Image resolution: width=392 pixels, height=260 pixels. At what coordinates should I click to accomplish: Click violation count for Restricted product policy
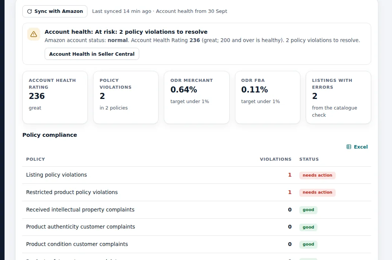[x=290, y=192]
